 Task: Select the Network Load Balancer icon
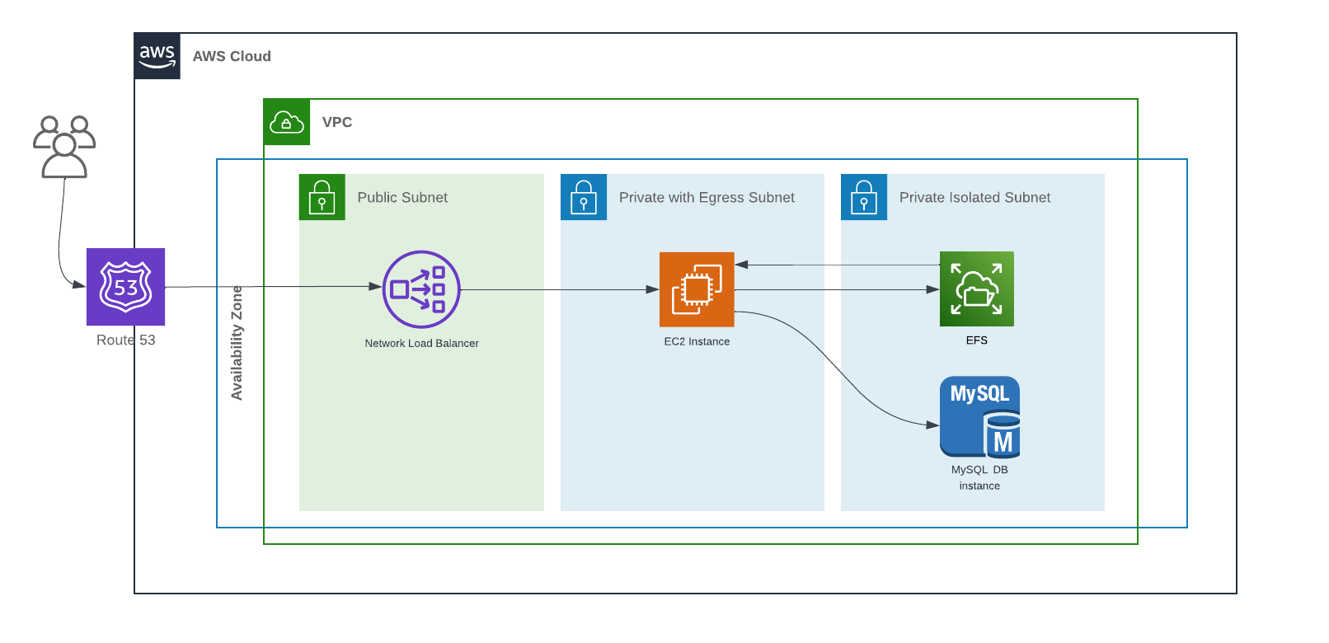pyautogui.click(x=421, y=289)
